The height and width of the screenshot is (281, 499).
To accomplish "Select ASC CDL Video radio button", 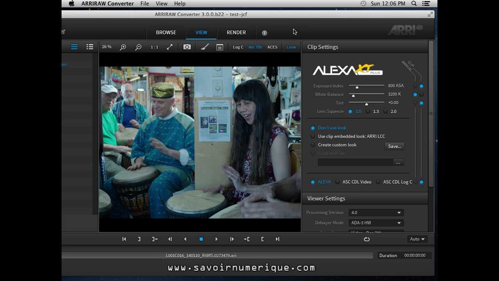I will tap(337, 182).
